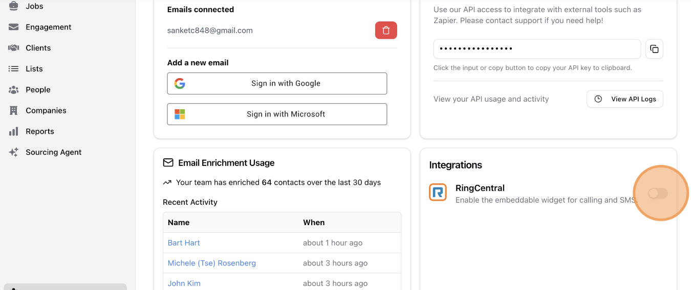View API Logs
691x290 pixels.
[x=625, y=99]
